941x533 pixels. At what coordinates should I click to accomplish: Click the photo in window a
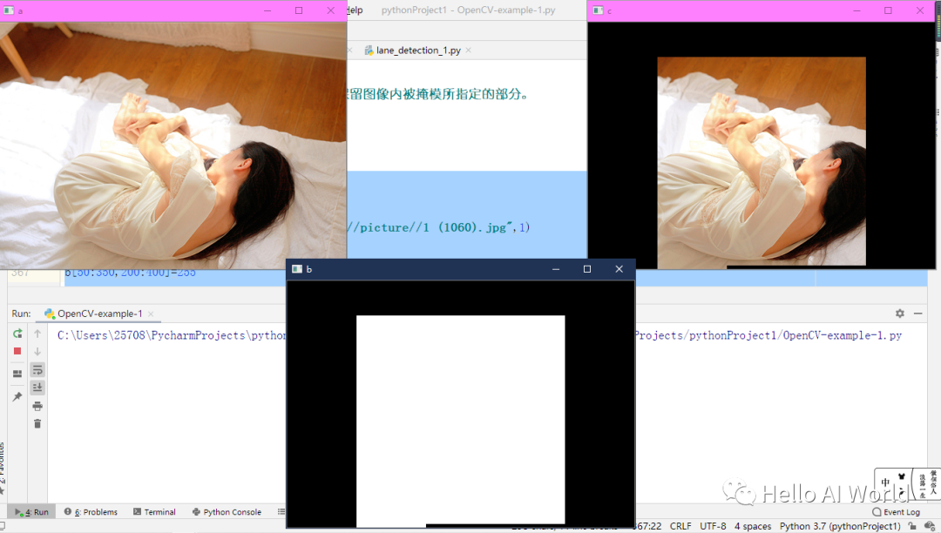pos(173,145)
